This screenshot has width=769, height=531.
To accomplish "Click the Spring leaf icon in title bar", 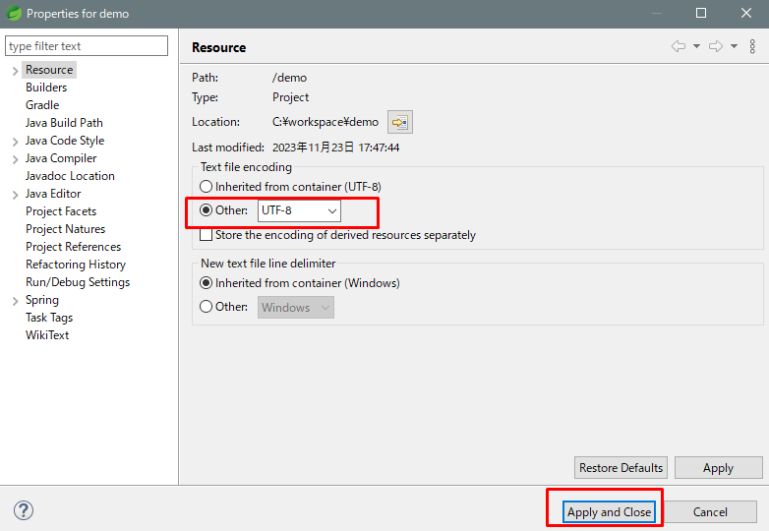I will (x=14, y=13).
